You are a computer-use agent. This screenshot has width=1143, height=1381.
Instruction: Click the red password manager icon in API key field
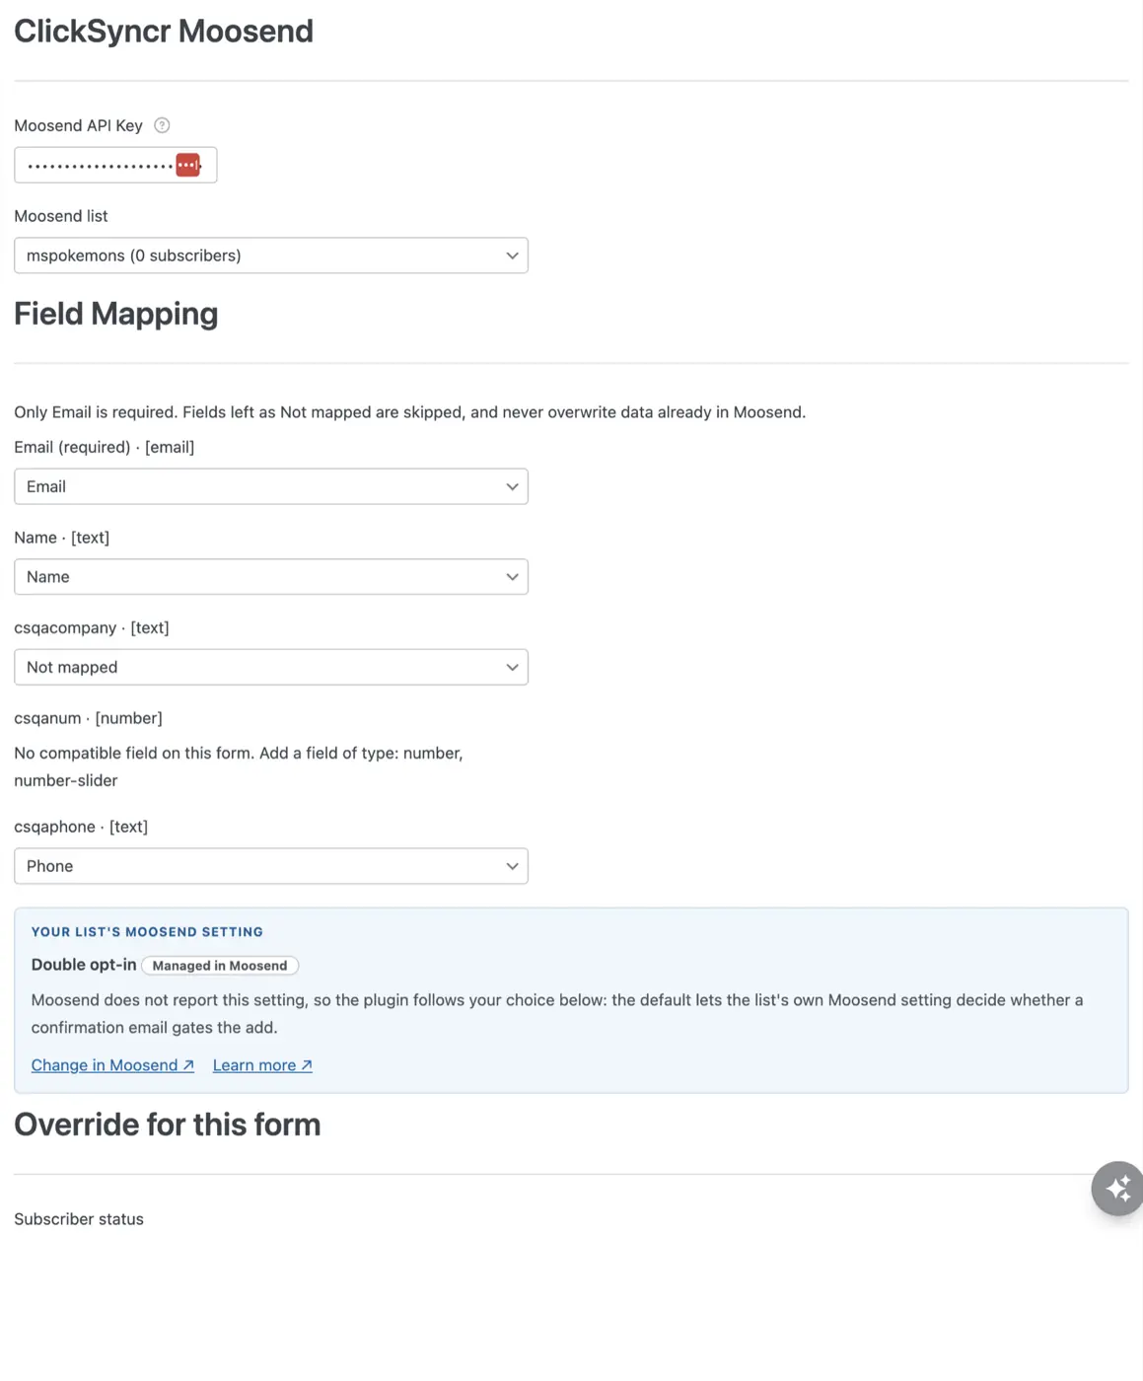[x=188, y=165]
